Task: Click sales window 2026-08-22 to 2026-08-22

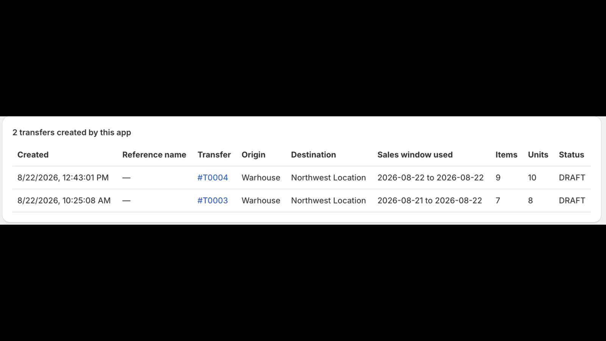Action: tap(430, 178)
